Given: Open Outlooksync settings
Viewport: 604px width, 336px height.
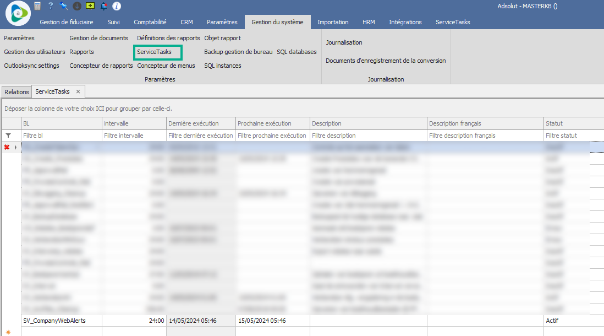Looking at the screenshot, I should pos(31,66).
